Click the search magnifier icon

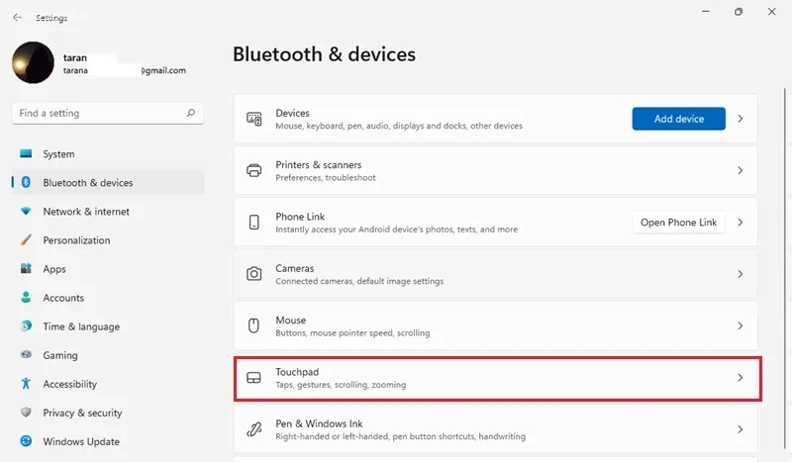pyautogui.click(x=191, y=113)
